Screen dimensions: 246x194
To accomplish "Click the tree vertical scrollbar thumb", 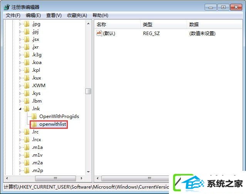I will (x=88, y=91).
